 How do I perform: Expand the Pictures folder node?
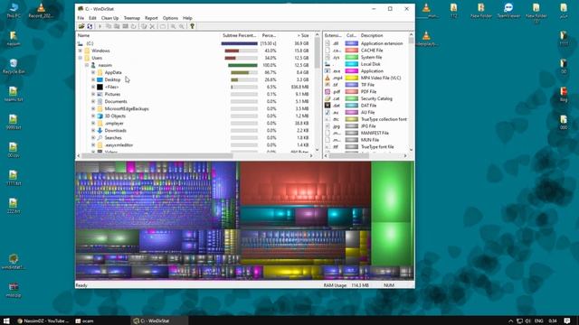click(x=93, y=94)
